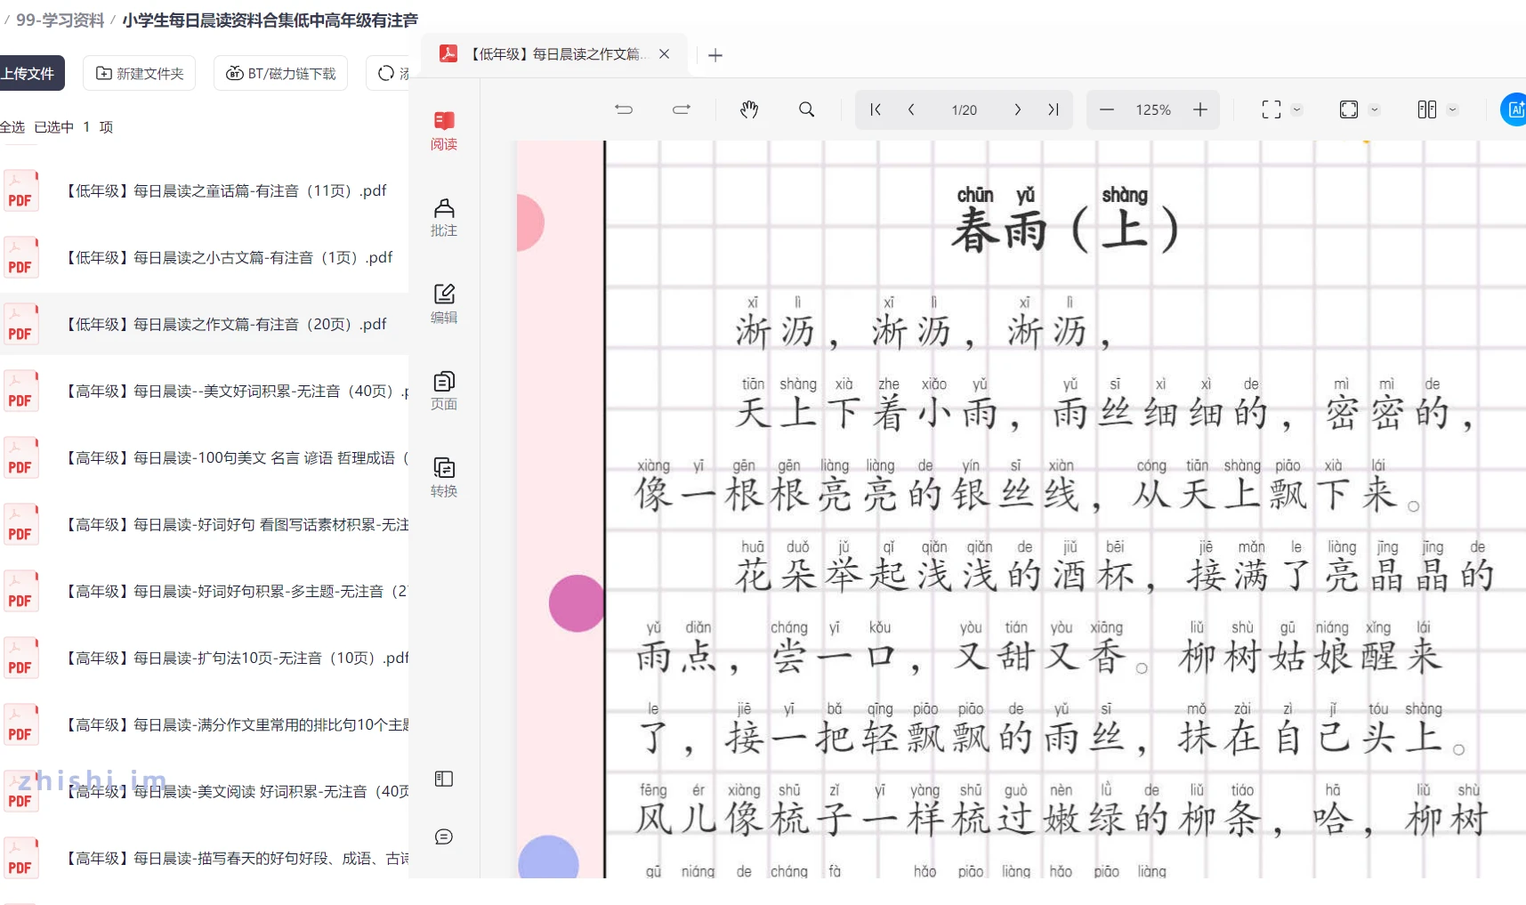The height and width of the screenshot is (905, 1526).
Task: Click the 春雨（上）title in document
Action: click(1066, 230)
